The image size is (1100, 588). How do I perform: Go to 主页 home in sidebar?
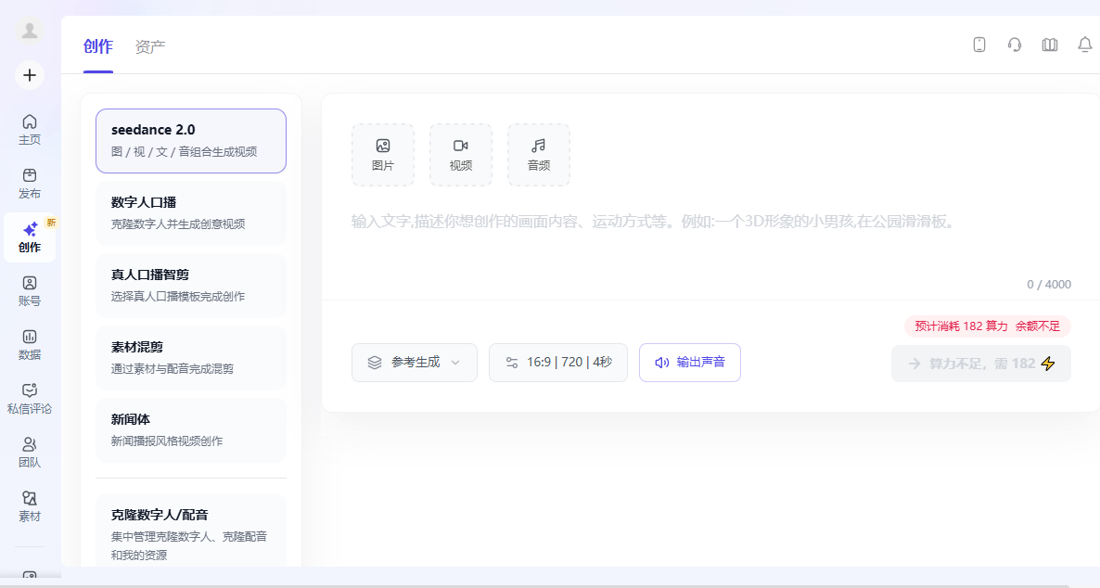[x=30, y=130]
